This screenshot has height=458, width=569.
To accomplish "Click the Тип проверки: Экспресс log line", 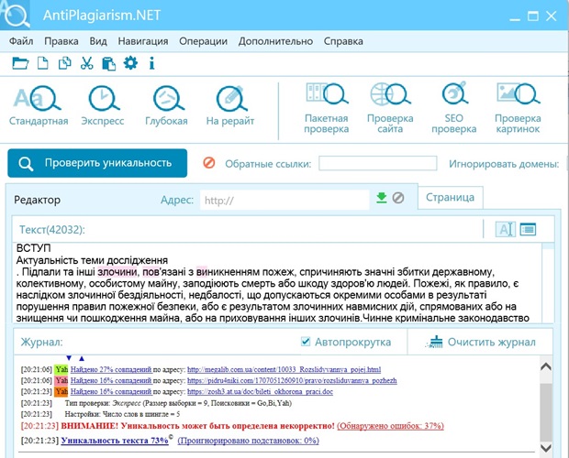I will 178,403.
